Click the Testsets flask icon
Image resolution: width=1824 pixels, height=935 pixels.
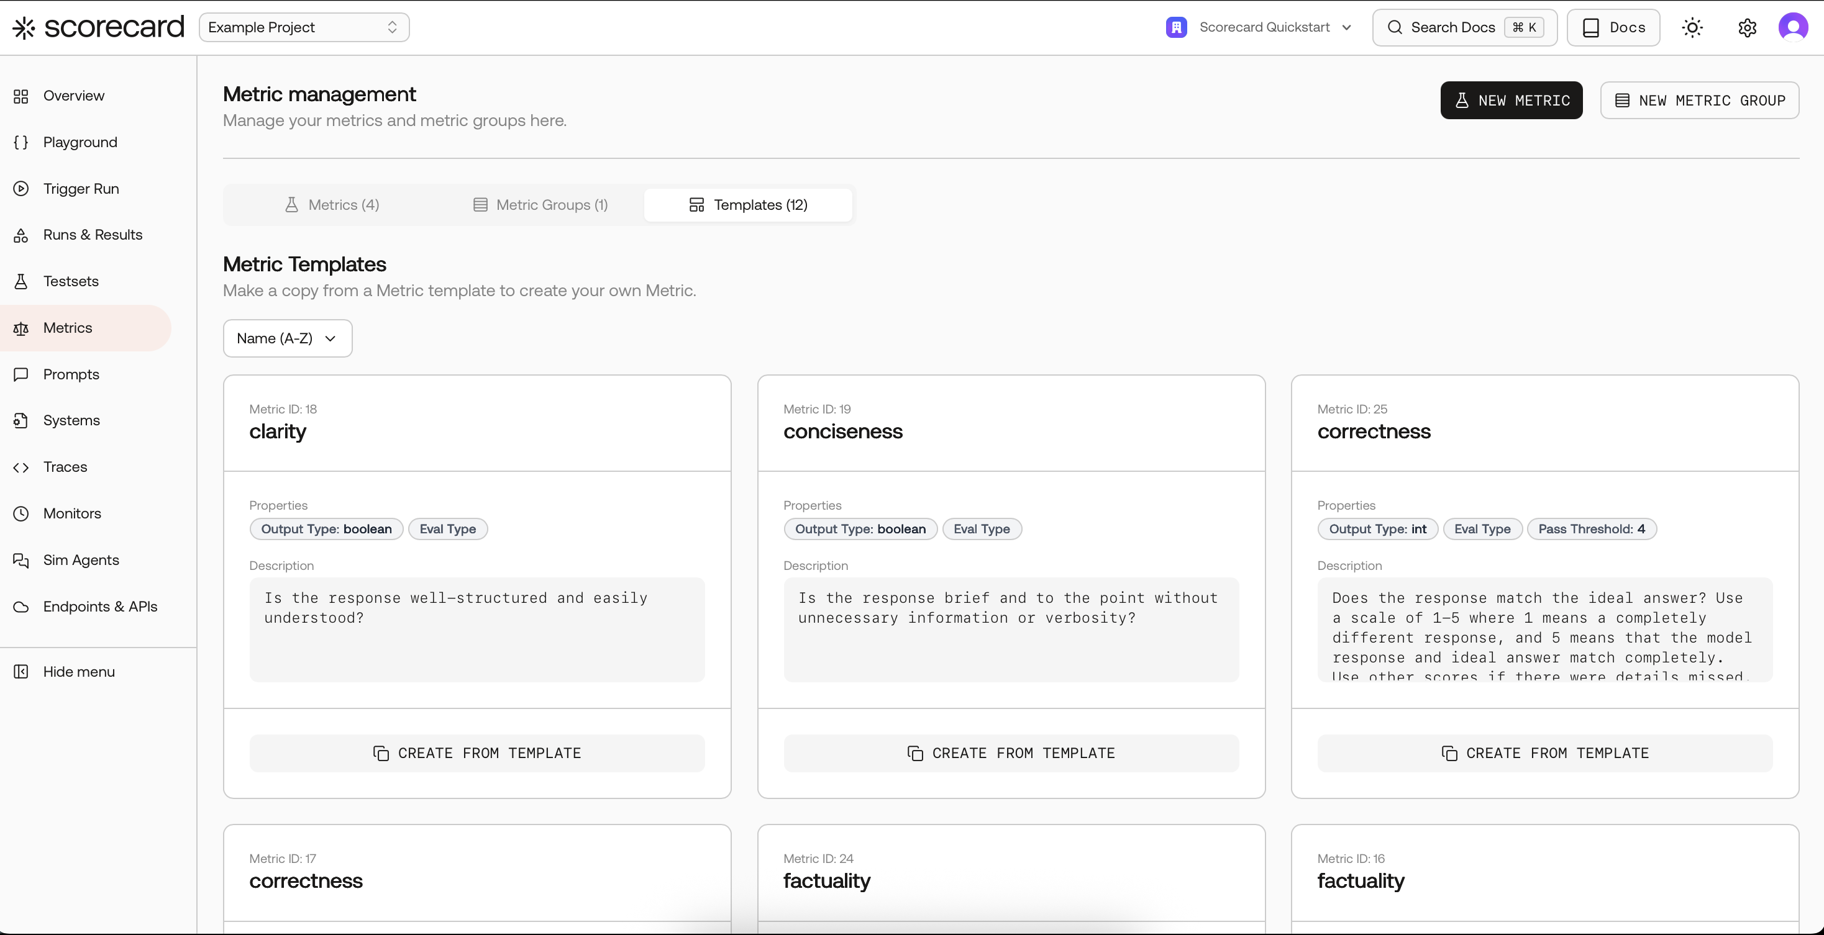point(21,282)
